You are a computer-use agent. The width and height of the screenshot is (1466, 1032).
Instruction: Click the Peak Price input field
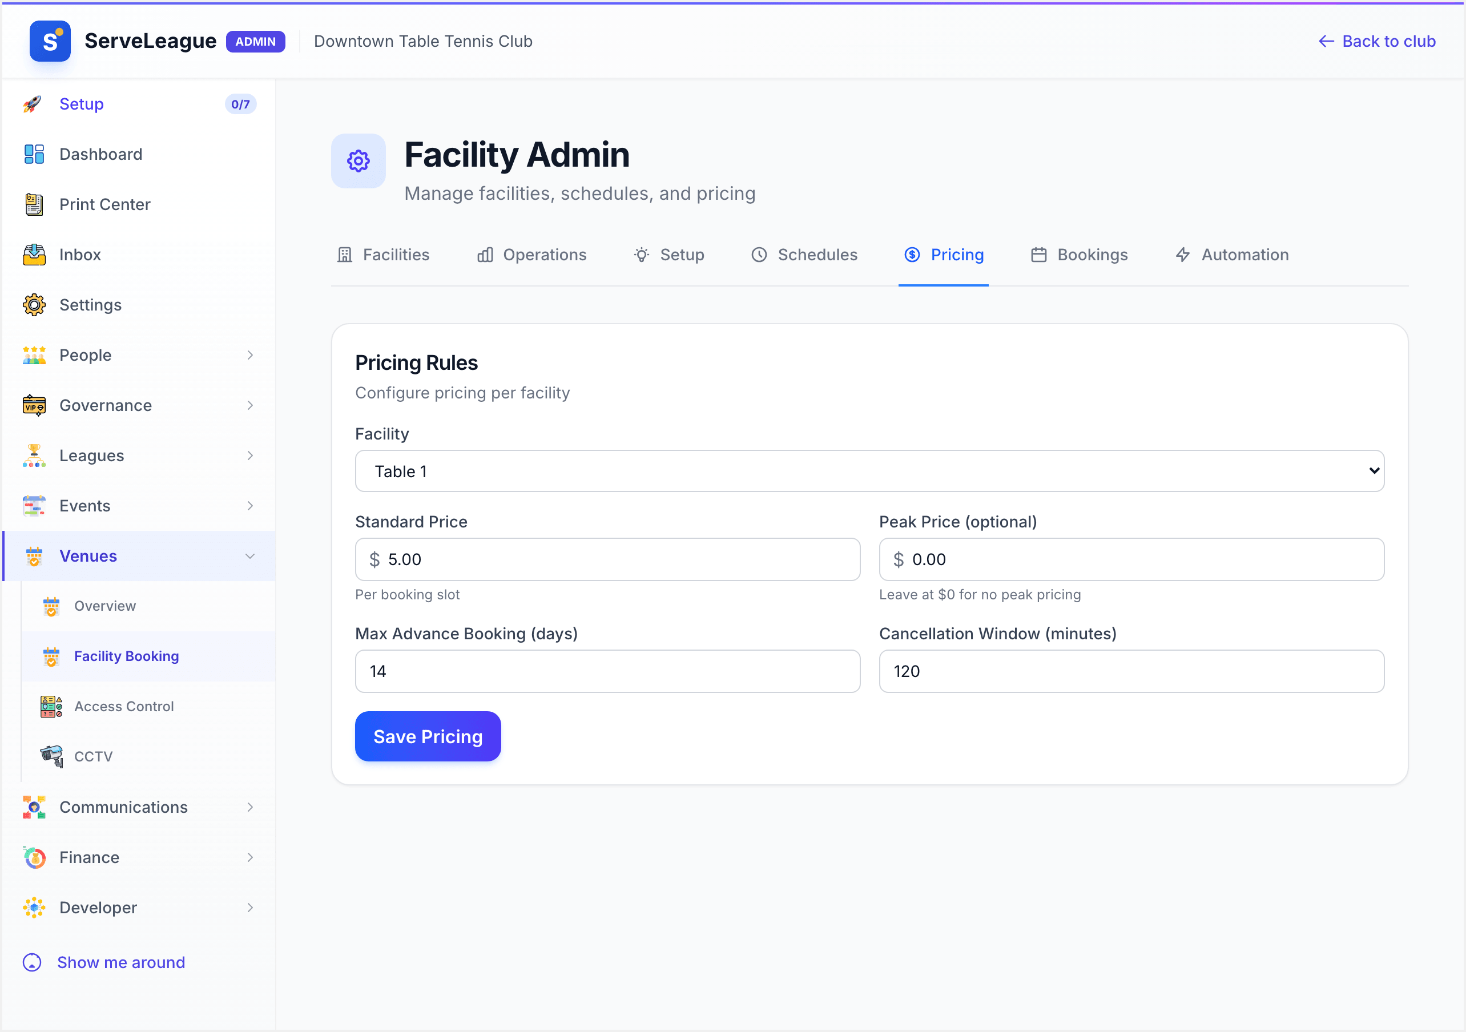point(1131,559)
